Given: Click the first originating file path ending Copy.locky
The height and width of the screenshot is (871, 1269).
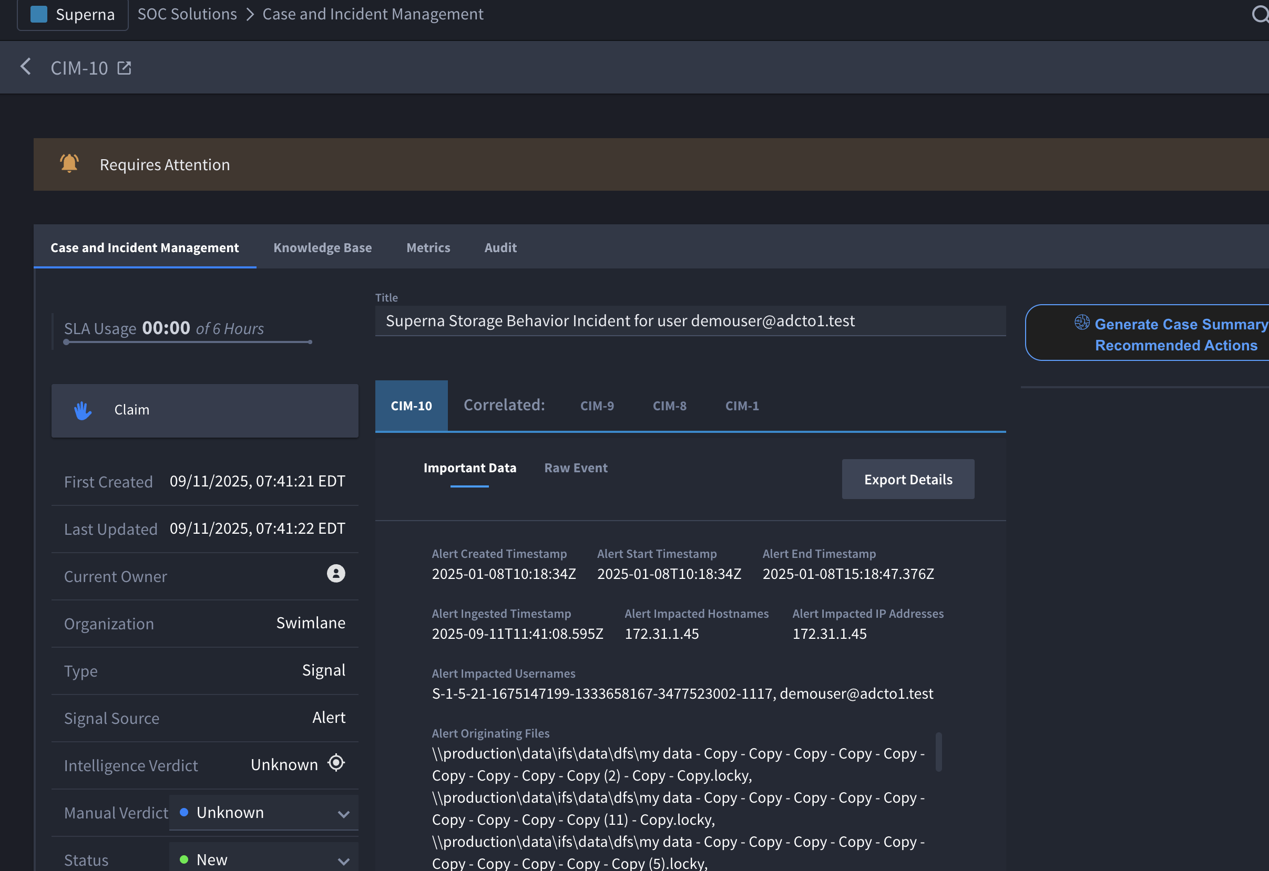Looking at the screenshot, I should pyautogui.click(x=678, y=764).
